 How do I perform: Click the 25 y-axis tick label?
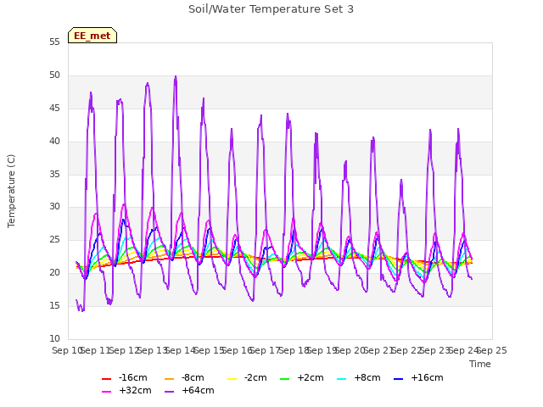click(54, 239)
